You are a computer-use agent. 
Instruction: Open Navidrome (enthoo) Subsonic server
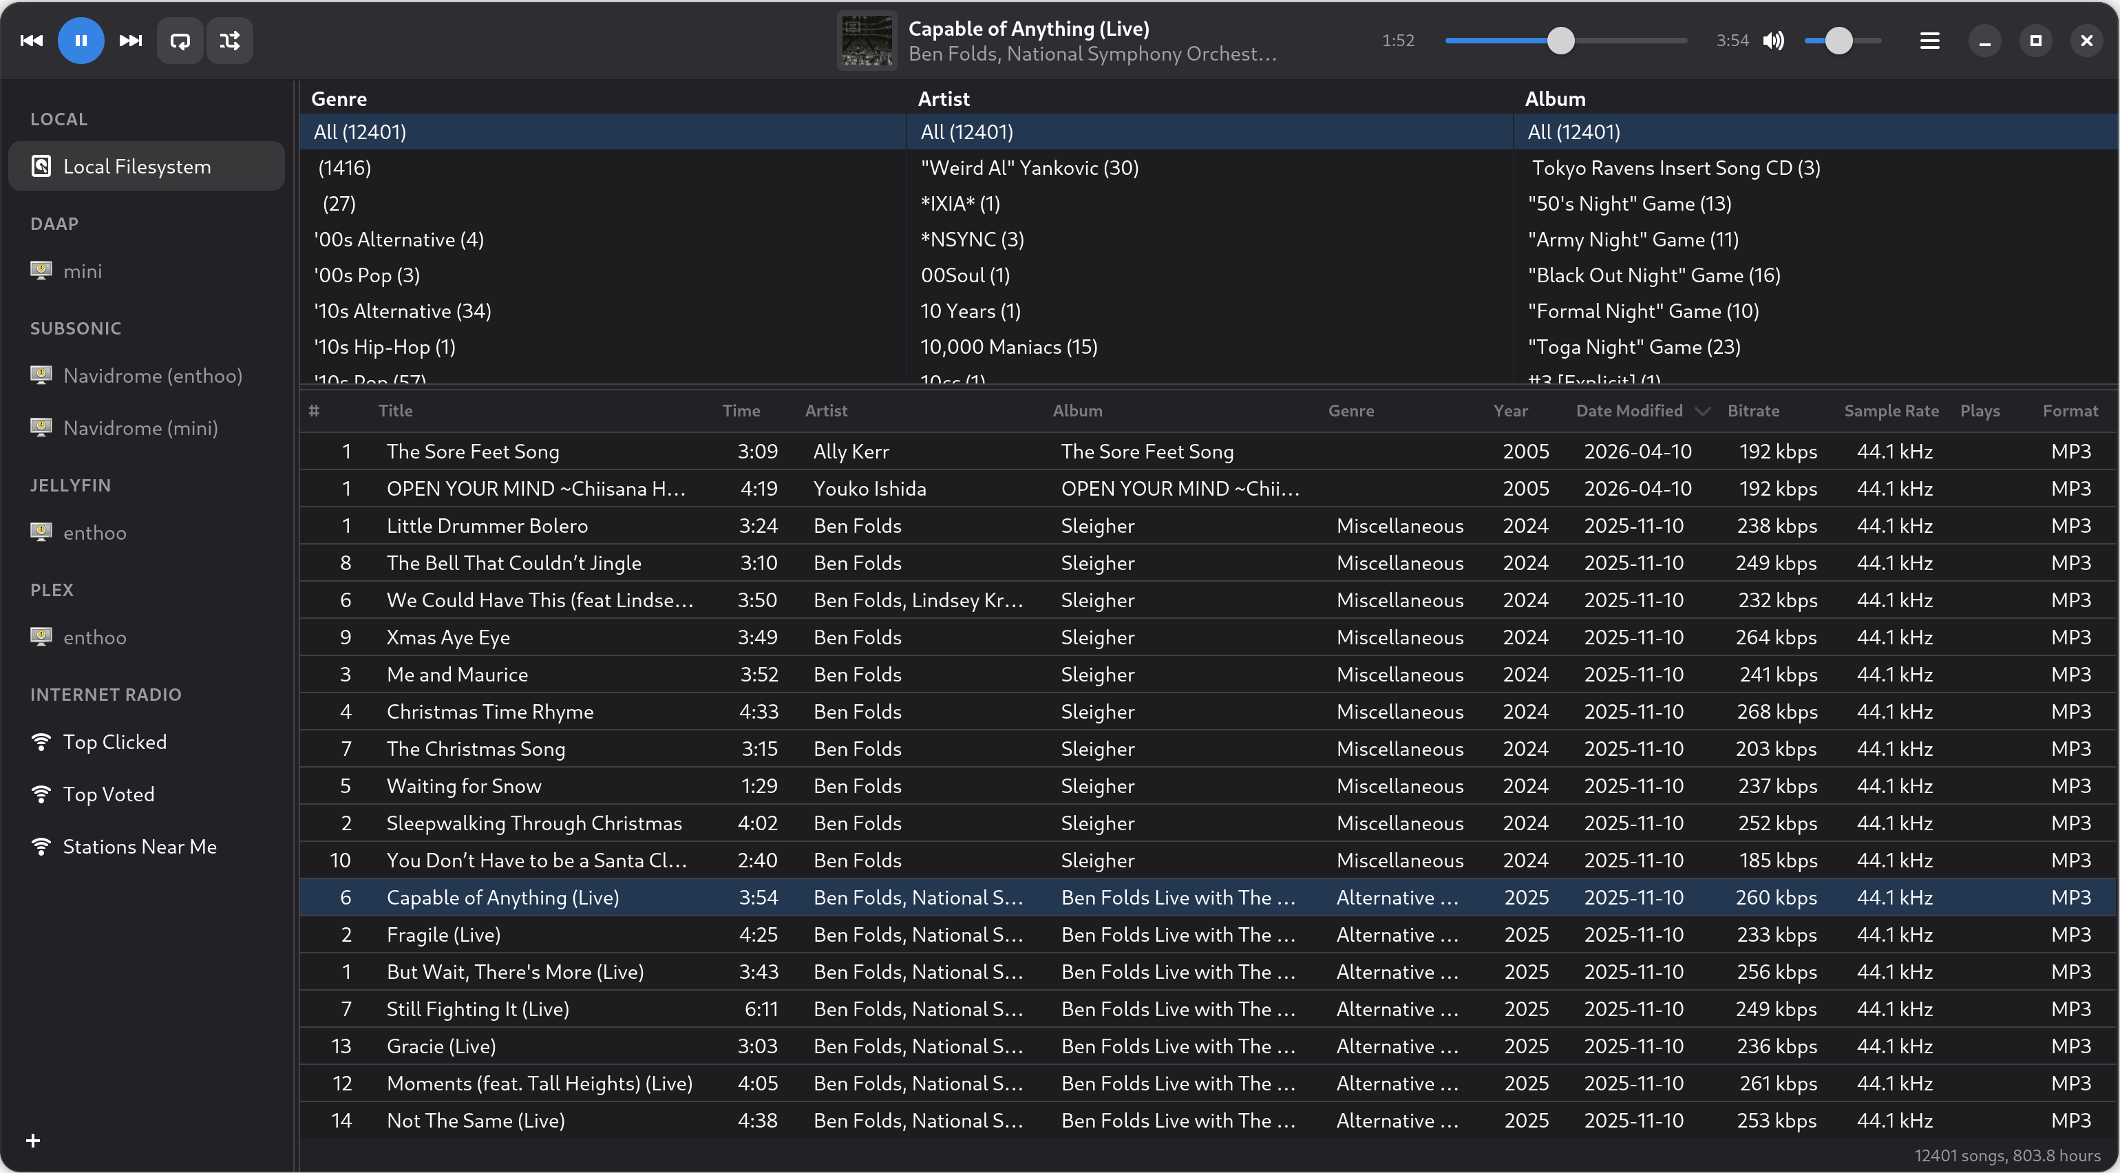click(147, 375)
